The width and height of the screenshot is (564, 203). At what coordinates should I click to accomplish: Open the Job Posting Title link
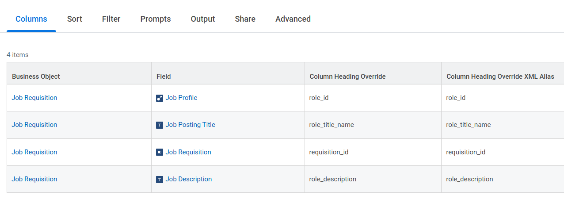191,125
